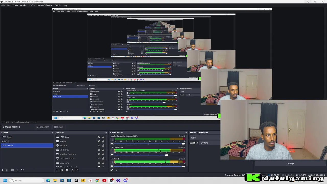Open scene filters icon in Scenes toolbar

[x=12, y=170]
